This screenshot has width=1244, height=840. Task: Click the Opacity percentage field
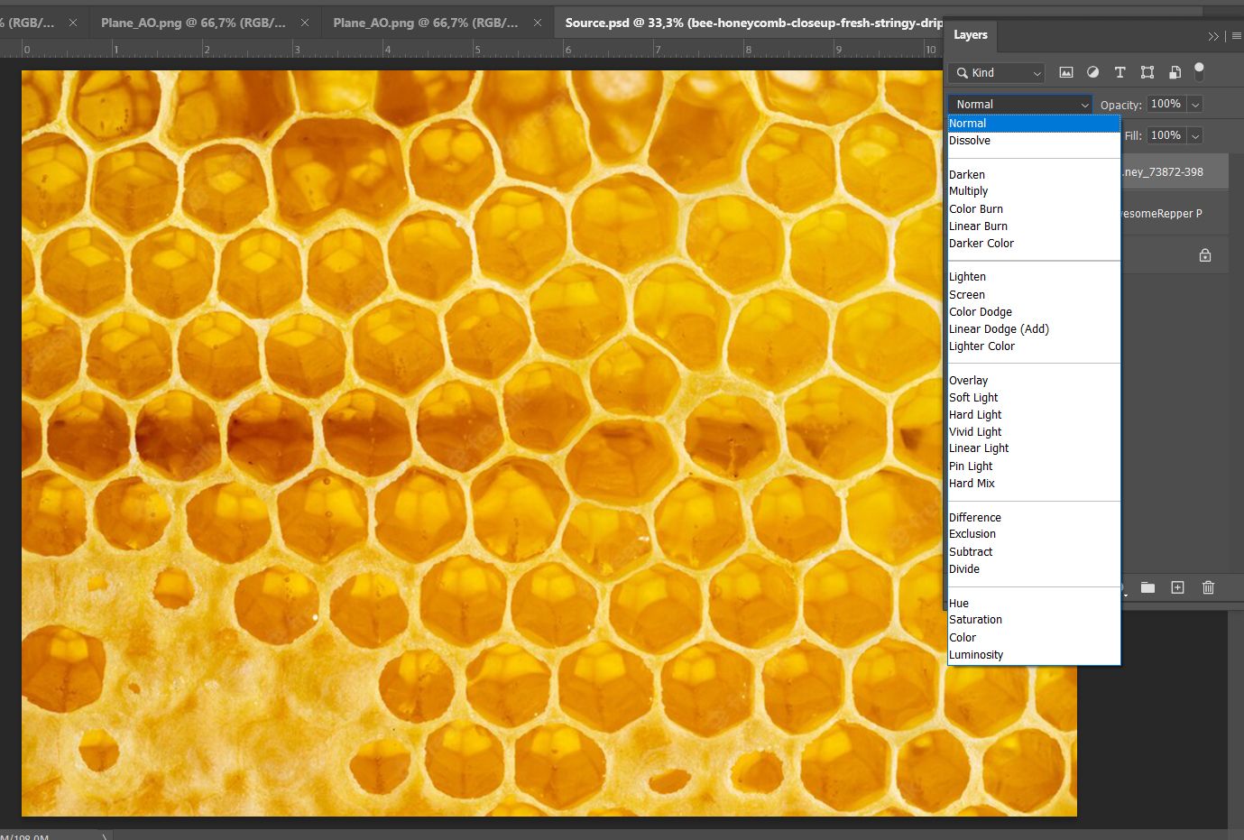click(x=1166, y=105)
